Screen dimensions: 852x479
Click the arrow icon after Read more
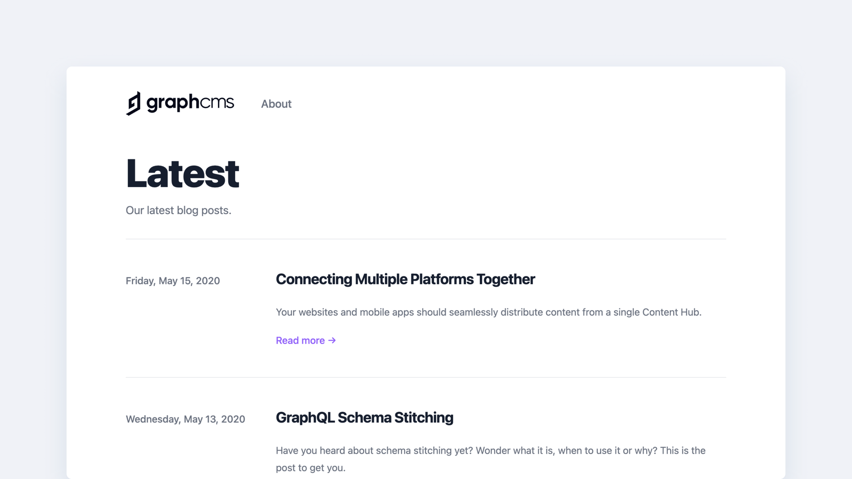[x=332, y=340]
